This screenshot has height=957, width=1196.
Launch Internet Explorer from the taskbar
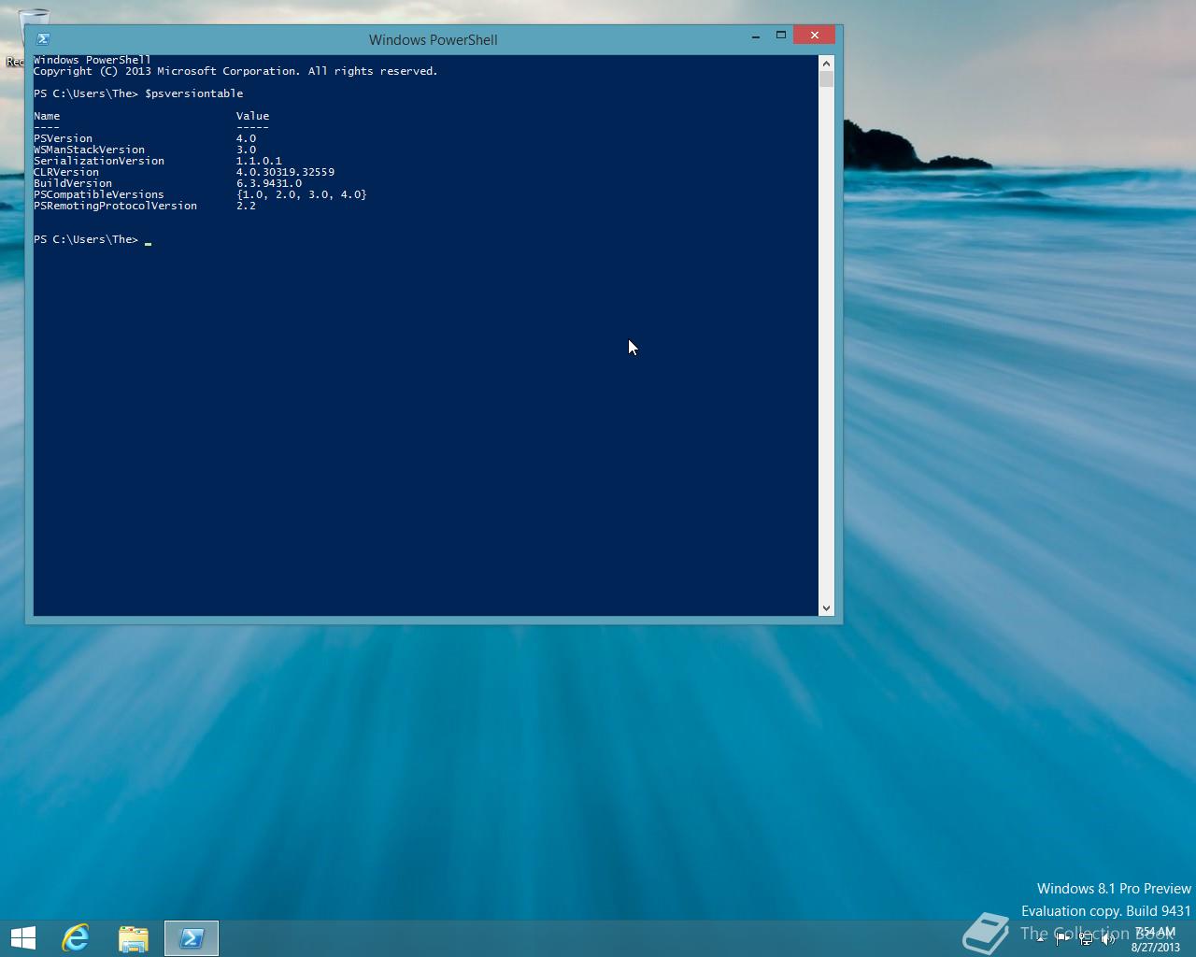(76, 938)
